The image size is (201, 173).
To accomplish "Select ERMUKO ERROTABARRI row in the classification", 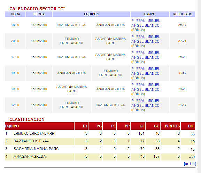I will pos(100,134).
